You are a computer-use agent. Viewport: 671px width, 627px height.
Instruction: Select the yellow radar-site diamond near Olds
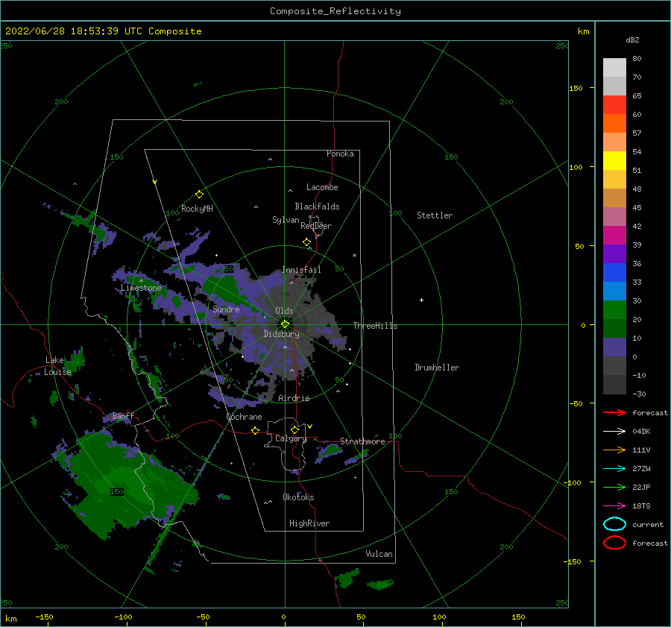pos(285,324)
